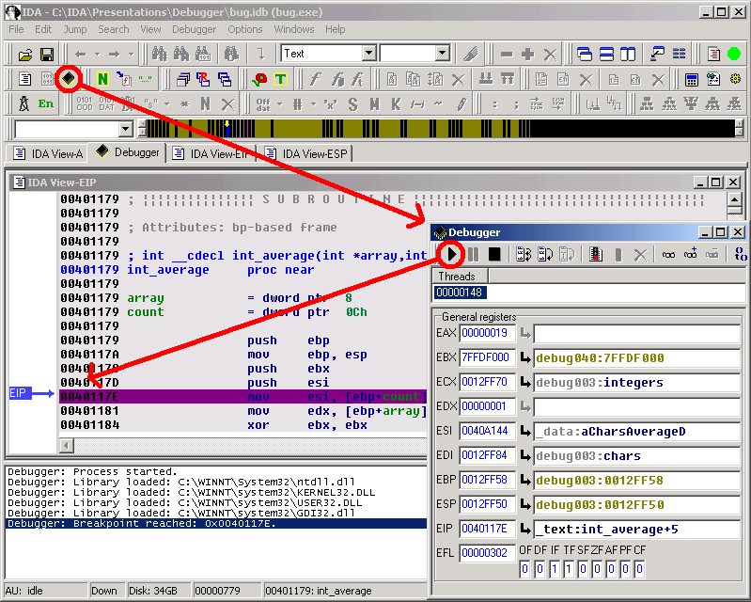Toggle the ZF flag value field
Viewport: 751px width, 602px height.
click(597, 569)
